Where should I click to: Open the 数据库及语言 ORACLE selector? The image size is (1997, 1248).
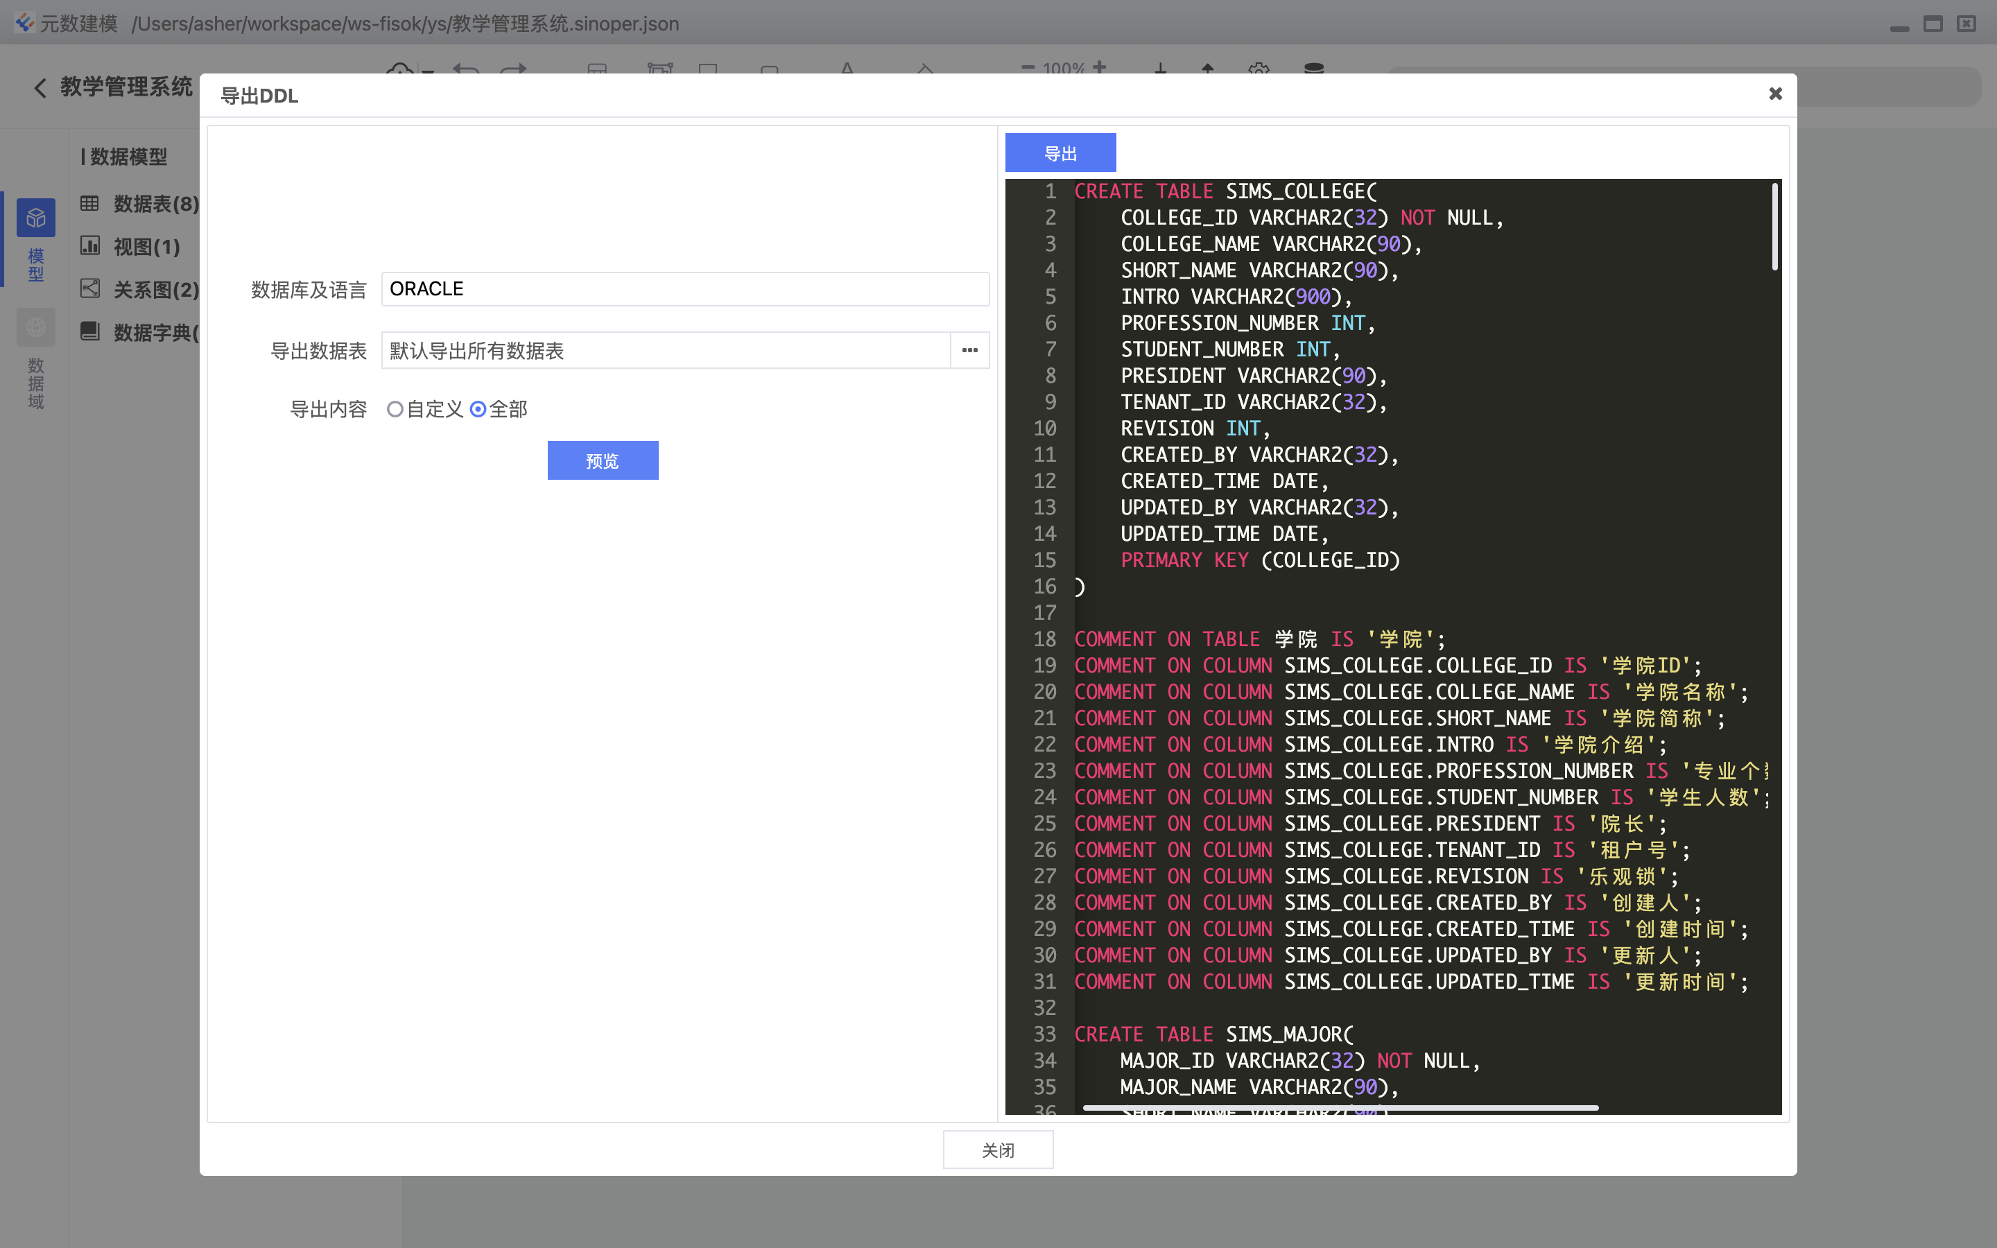(684, 289)
